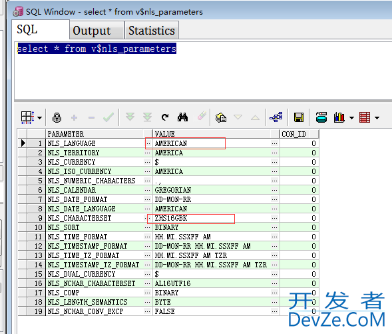Click the bar chart icon
The height and width of the screenshot is (334, 392).
coord(339,117)
